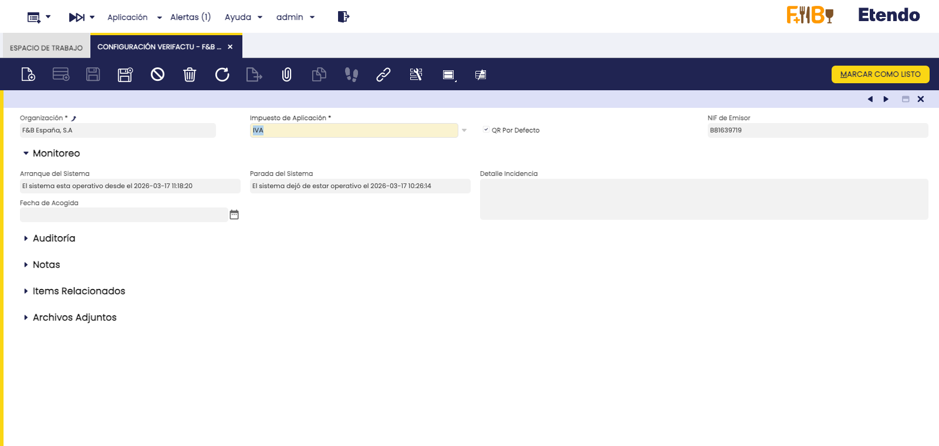Refresh the record with the reload icon
The width and height of the screenshot is (939, 446).
(222, 74)
